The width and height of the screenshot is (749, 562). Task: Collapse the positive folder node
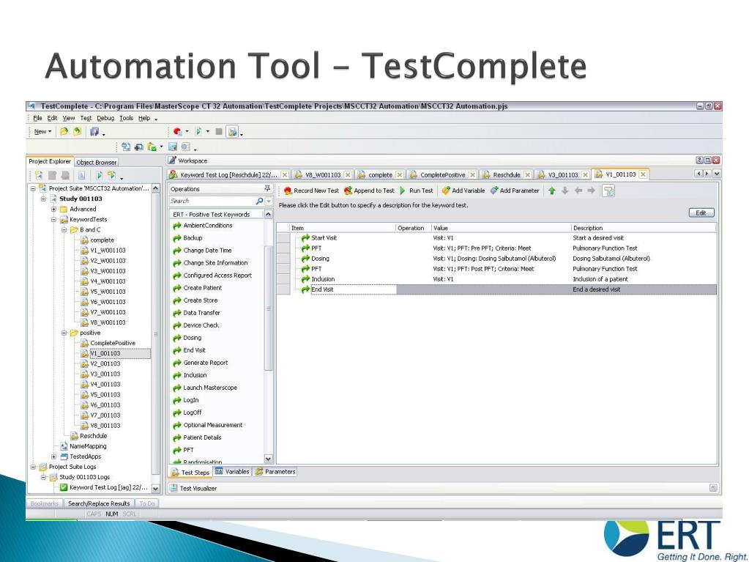pyautogui.click(x=64, y=333)
